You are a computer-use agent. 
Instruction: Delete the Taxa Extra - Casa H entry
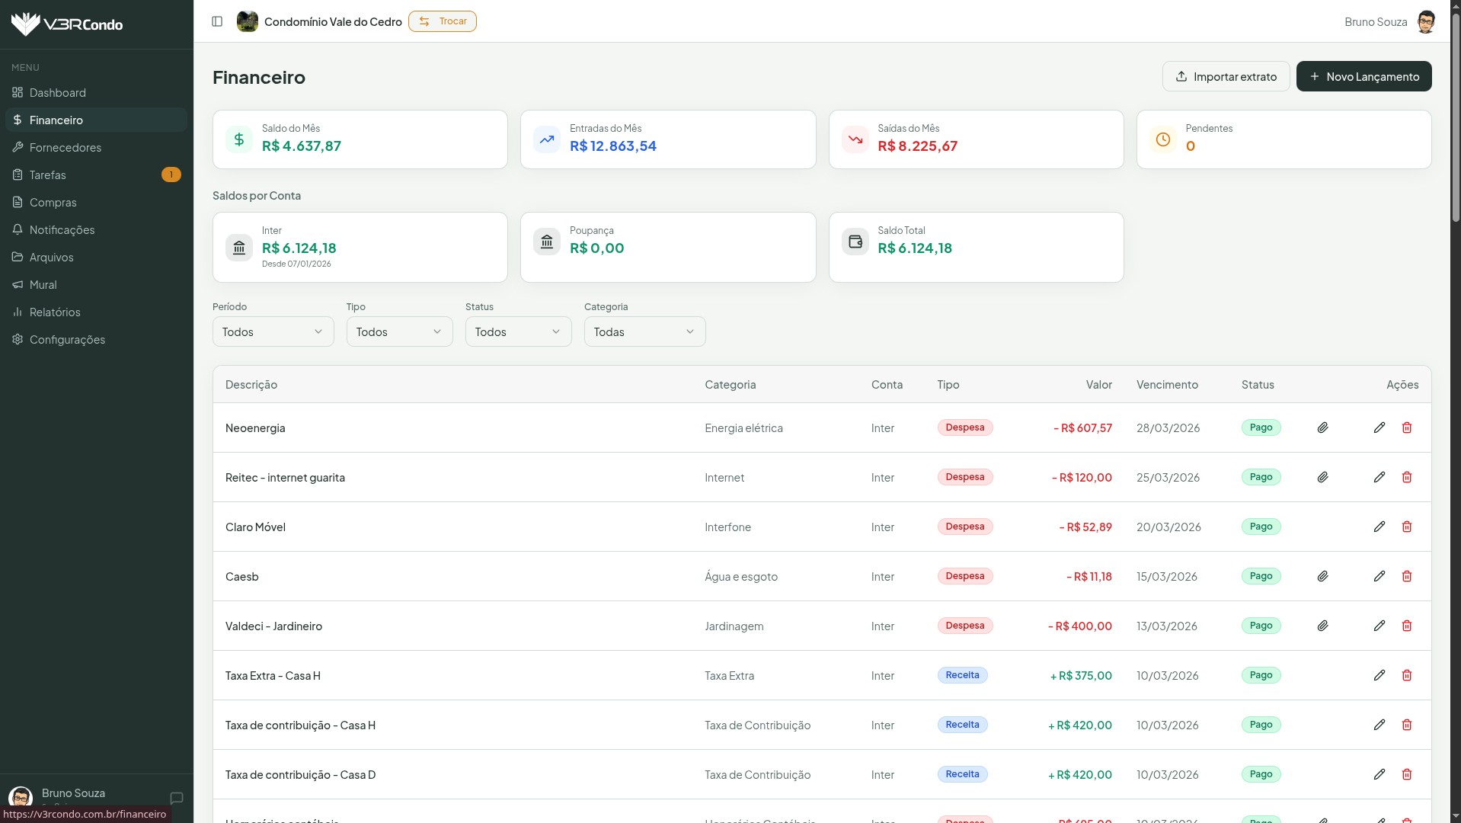(x=1406, y=675)
